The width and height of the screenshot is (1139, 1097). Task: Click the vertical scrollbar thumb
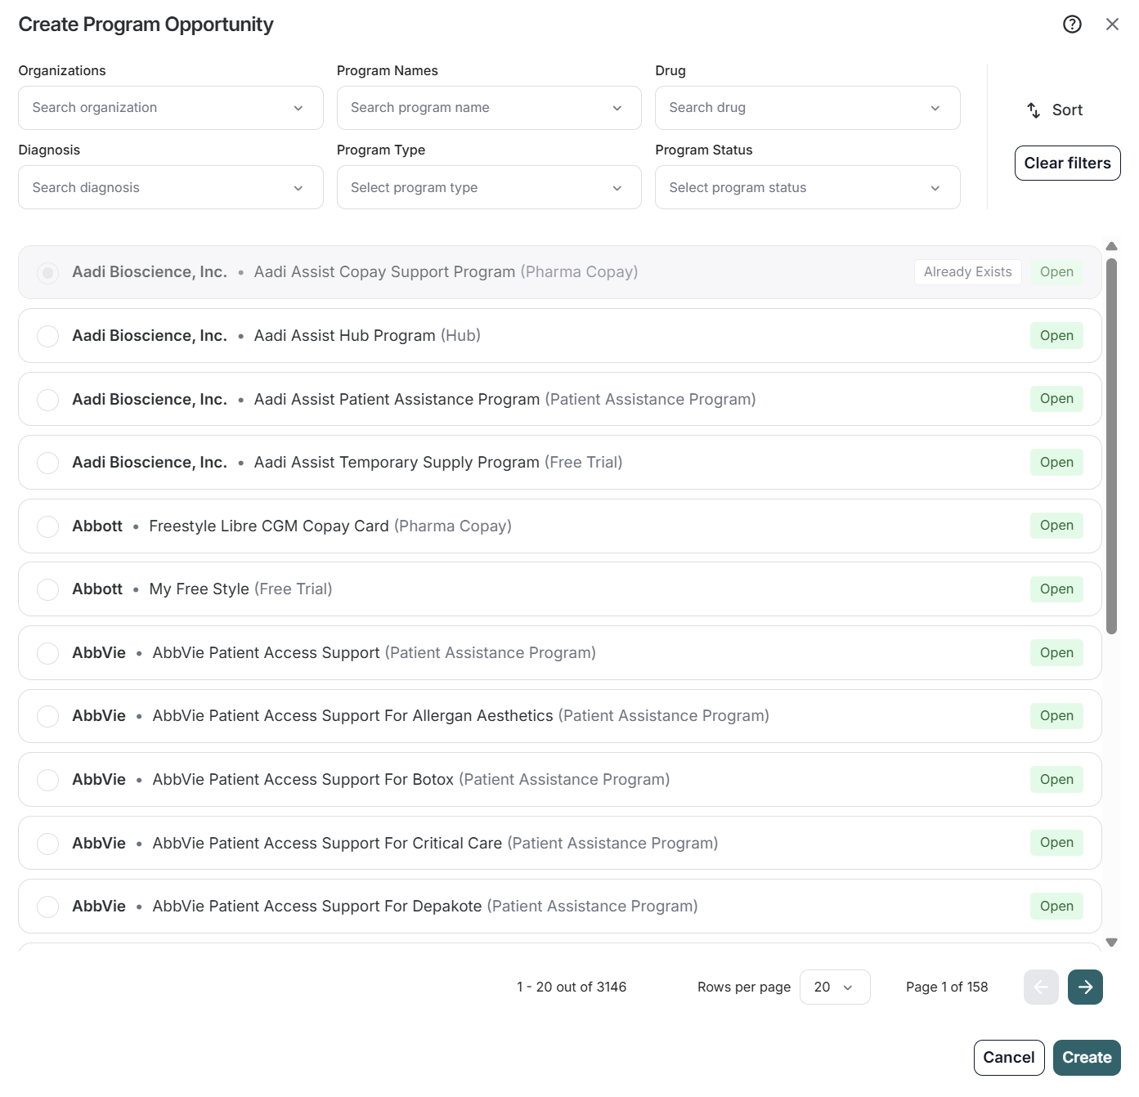click(x=1111, y=446)
